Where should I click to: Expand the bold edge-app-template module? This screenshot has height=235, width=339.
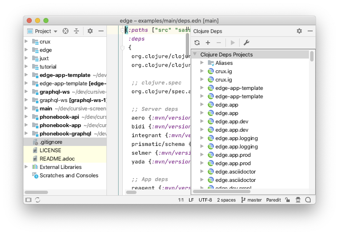tap(26, 75)
